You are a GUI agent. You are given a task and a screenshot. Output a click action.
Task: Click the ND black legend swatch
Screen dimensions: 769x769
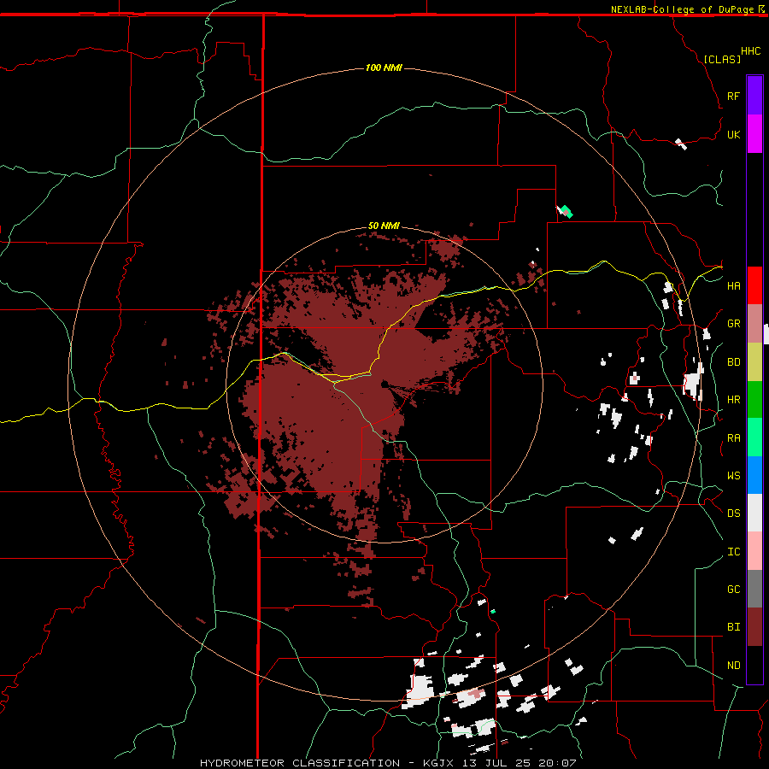tap(754, 665)
